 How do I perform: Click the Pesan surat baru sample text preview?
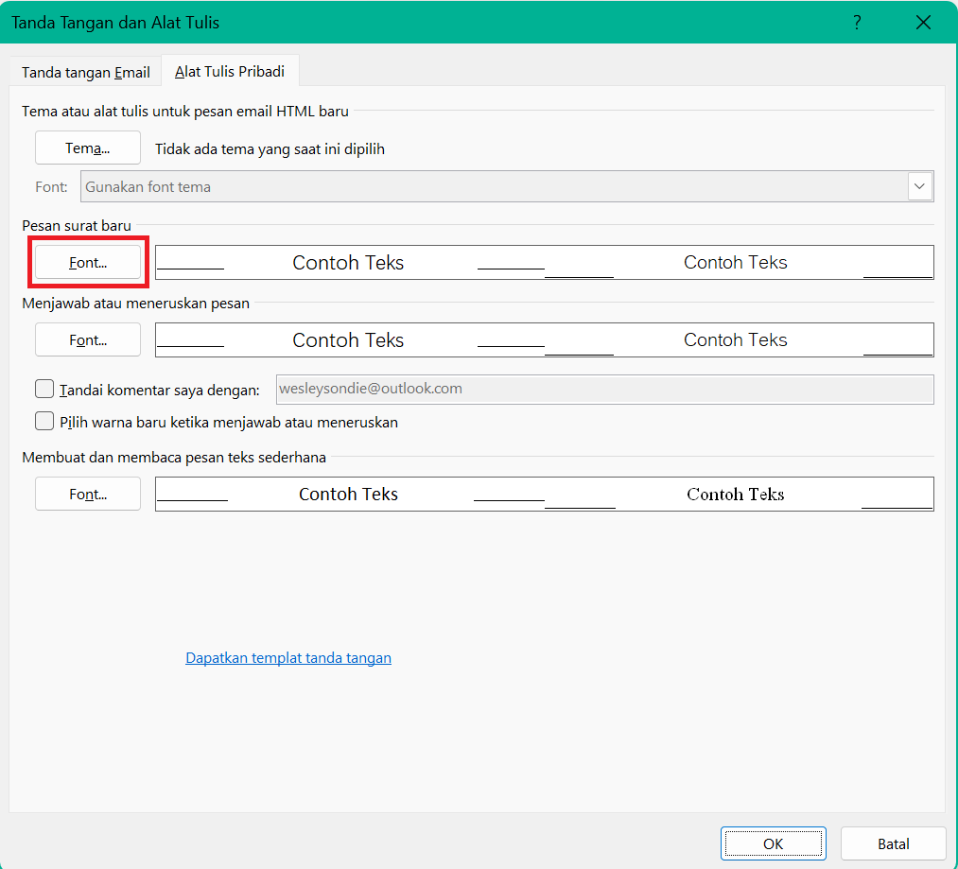(x=544, y=263)
